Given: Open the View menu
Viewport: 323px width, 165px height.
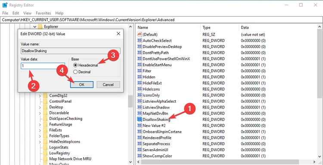Looking at the screenshot, I should pyautogui.click(x=28, y=13).
